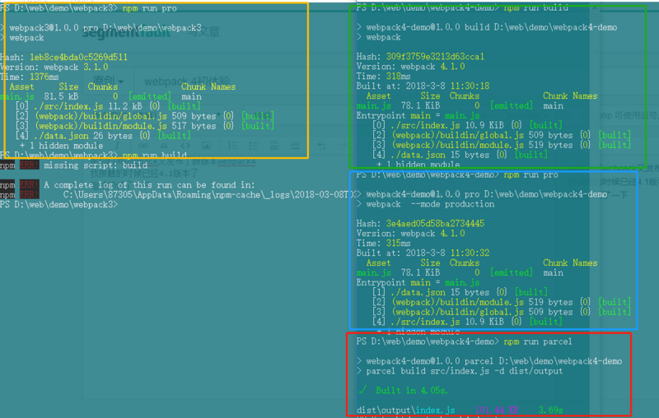659x418 pixels.
Task: Click quote icon in background editor toolbar
Action: coord(164,146)
